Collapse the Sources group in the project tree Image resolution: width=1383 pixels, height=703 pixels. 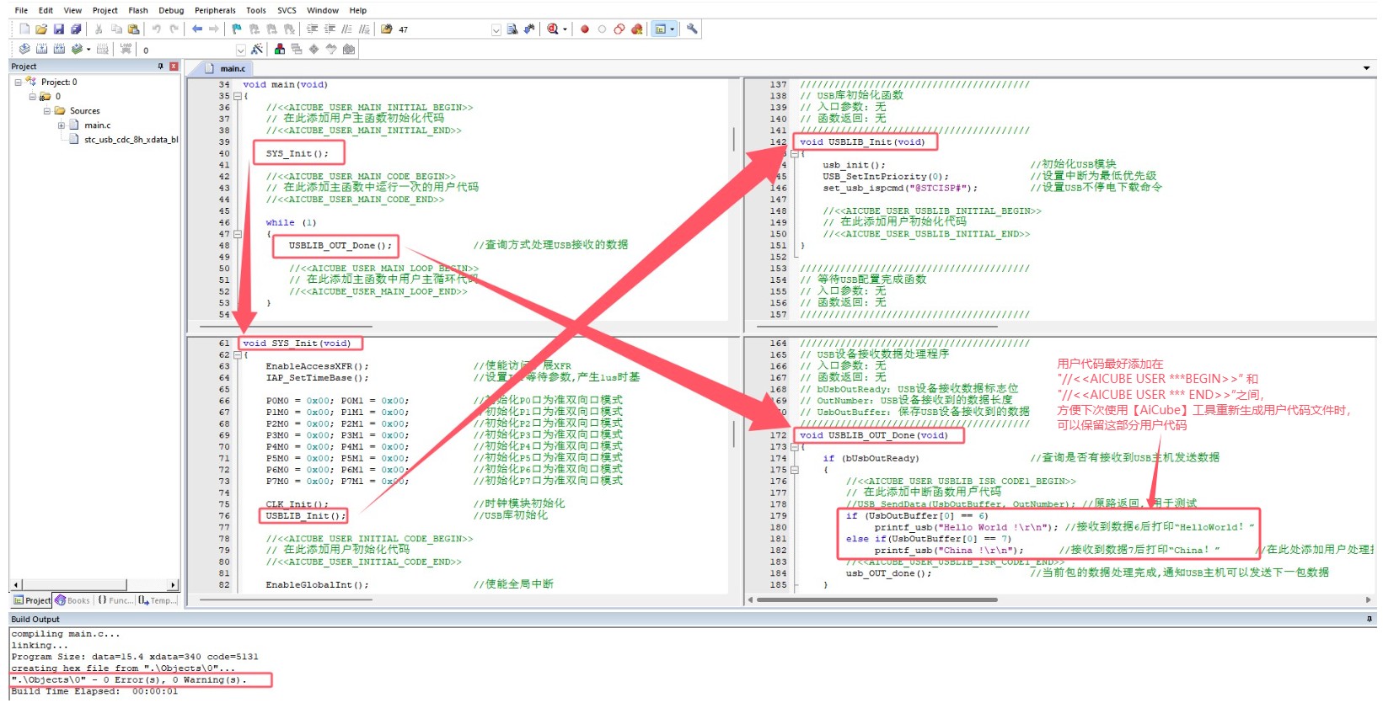[x=47, y=110]
